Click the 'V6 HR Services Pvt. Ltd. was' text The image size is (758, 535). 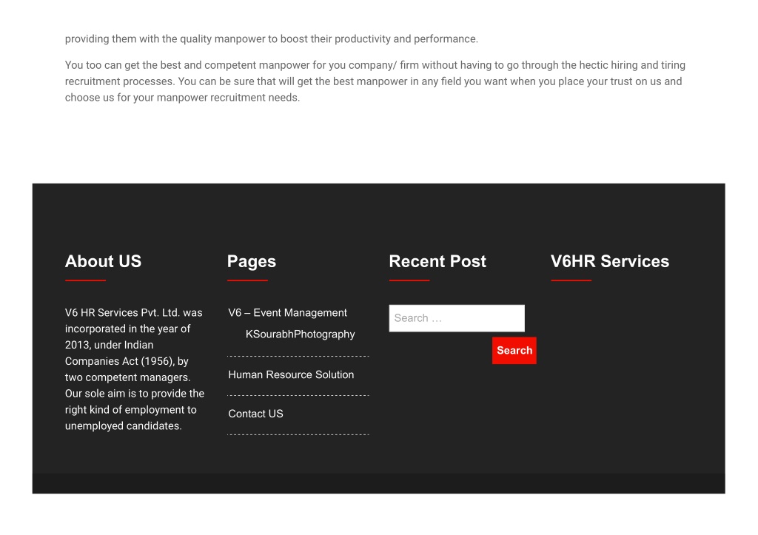pos(133,313)
